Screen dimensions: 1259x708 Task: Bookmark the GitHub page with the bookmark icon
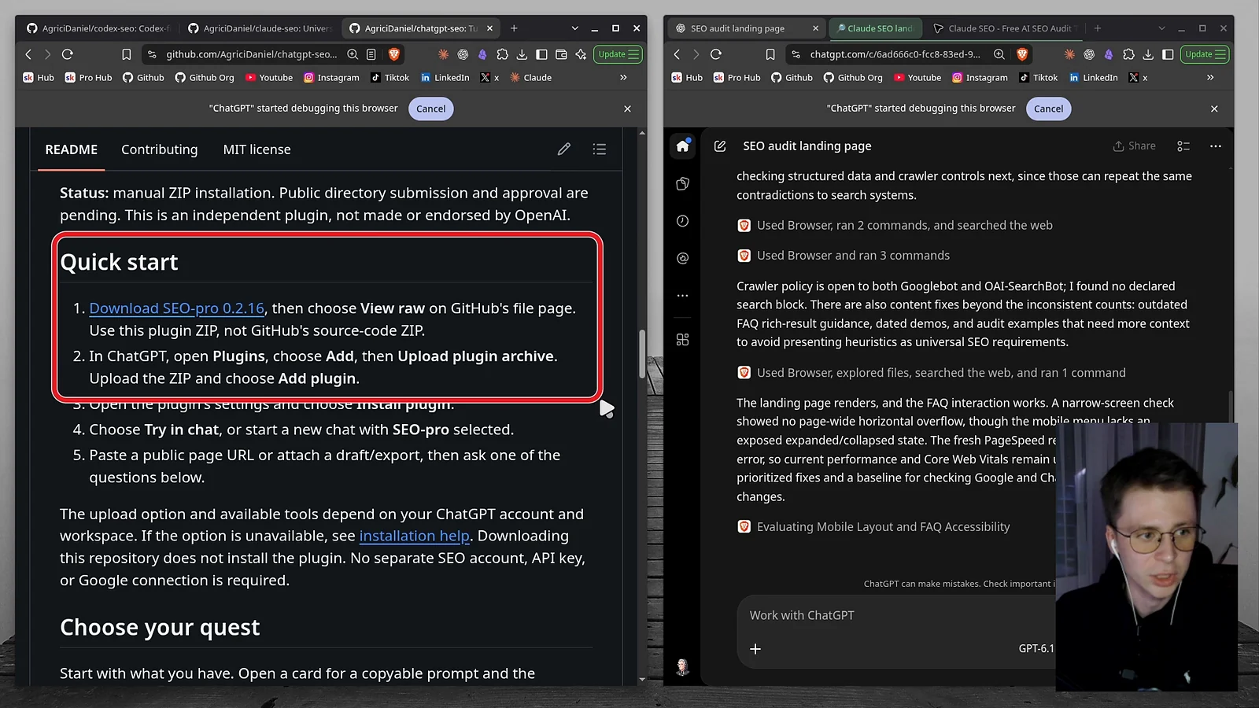tap(126, 54)
